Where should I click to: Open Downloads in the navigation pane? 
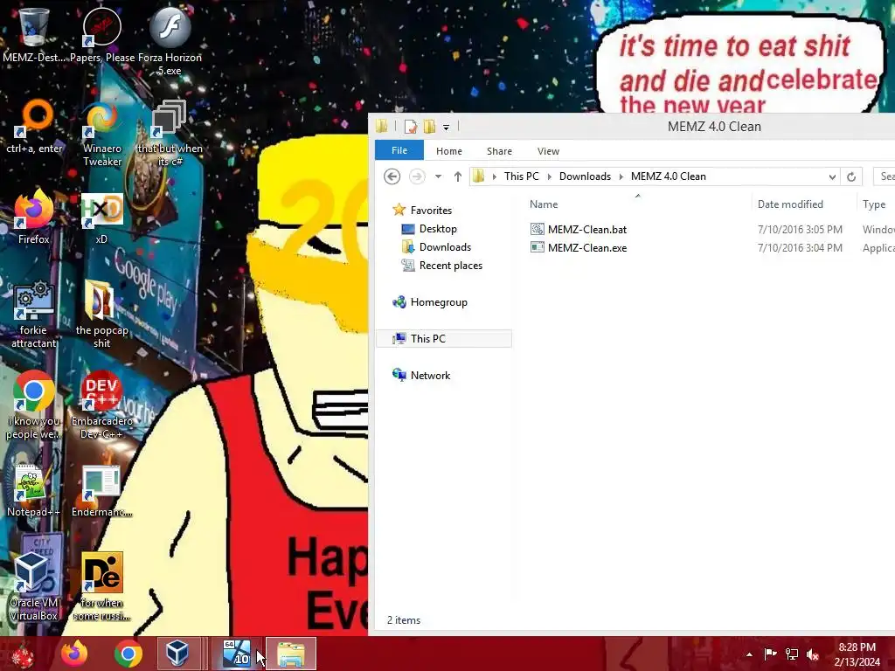click(445, 247)
